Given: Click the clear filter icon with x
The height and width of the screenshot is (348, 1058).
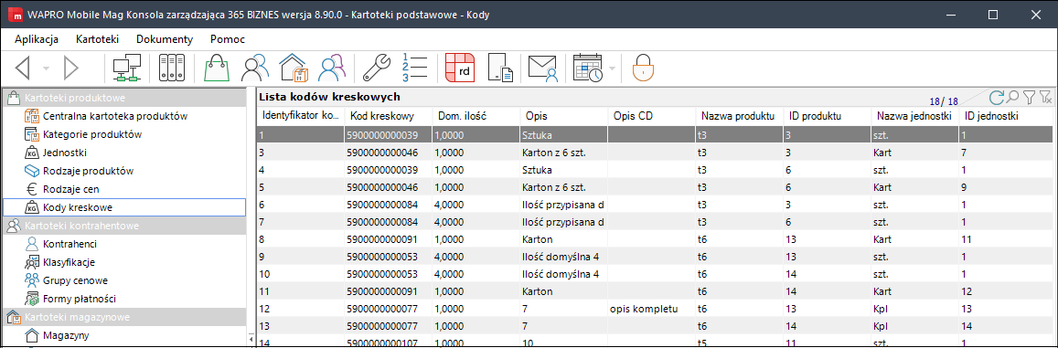Looking at the screenshot, I should pyautogui.click(x=1045, y=98).
